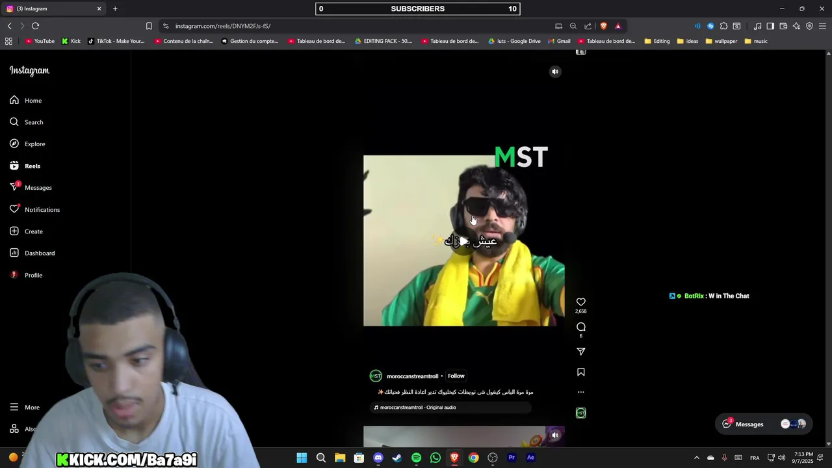The image size is (832, 468).
Task: Click the page scrollbar down arrow
Action: pyautogui.click(x=828, y=444)
